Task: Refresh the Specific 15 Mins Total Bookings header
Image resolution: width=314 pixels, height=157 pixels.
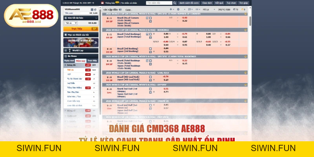Action: click(x=245, y=57)
